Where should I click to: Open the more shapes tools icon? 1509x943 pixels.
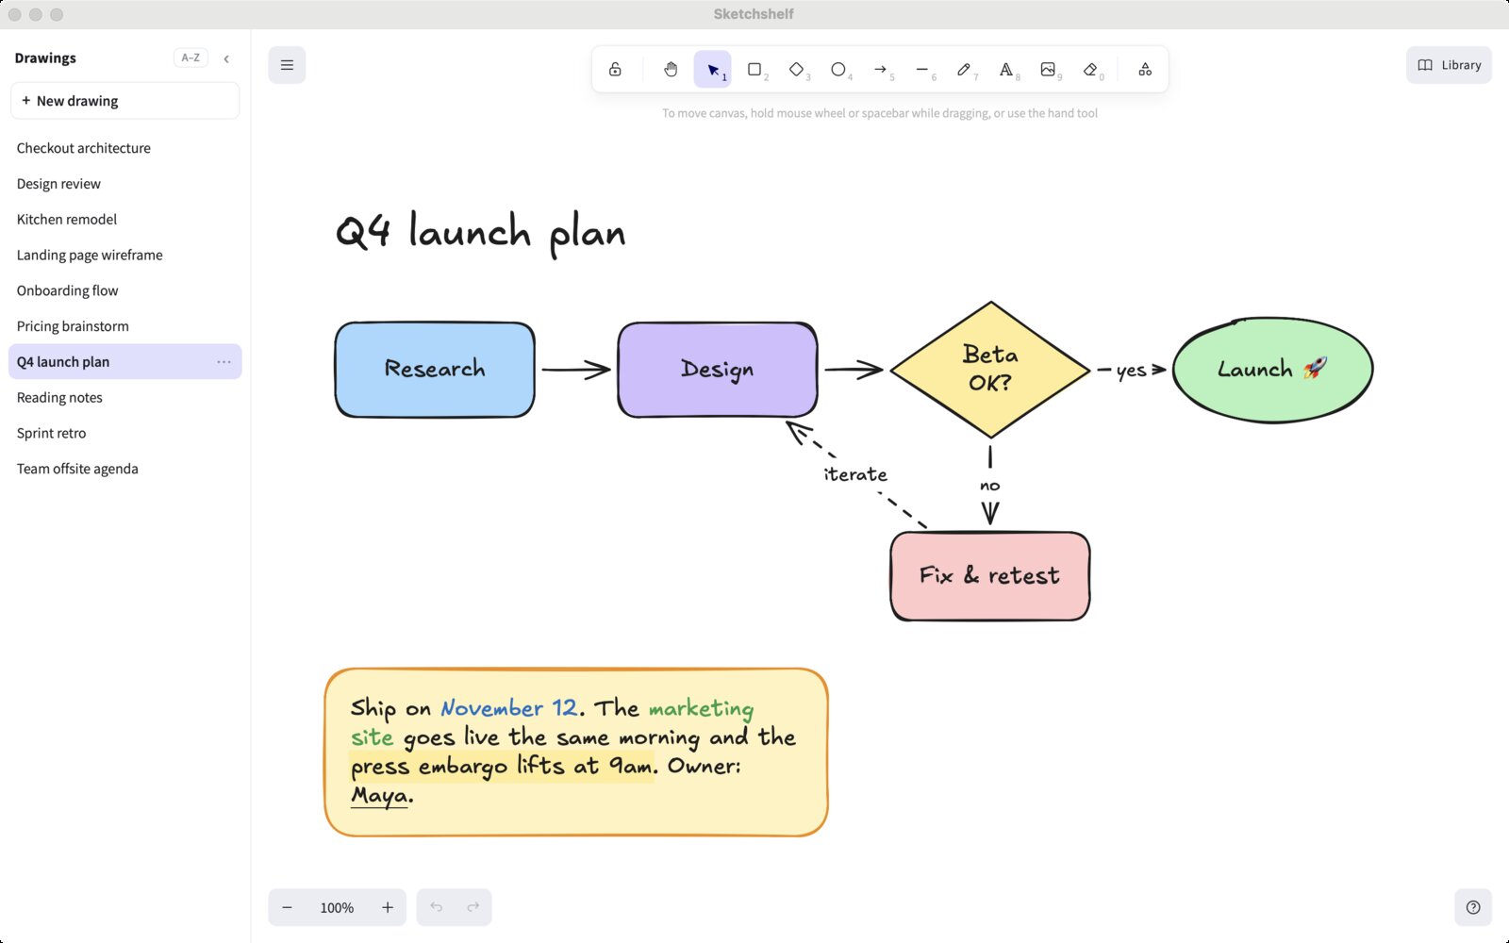(1145, 69)
